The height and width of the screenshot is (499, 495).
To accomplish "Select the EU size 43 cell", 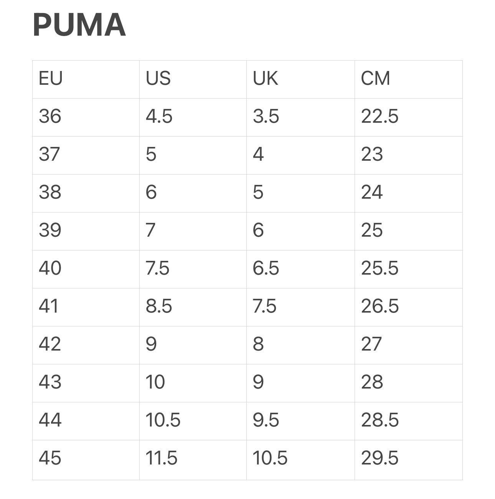I will (x=50, y=382).
